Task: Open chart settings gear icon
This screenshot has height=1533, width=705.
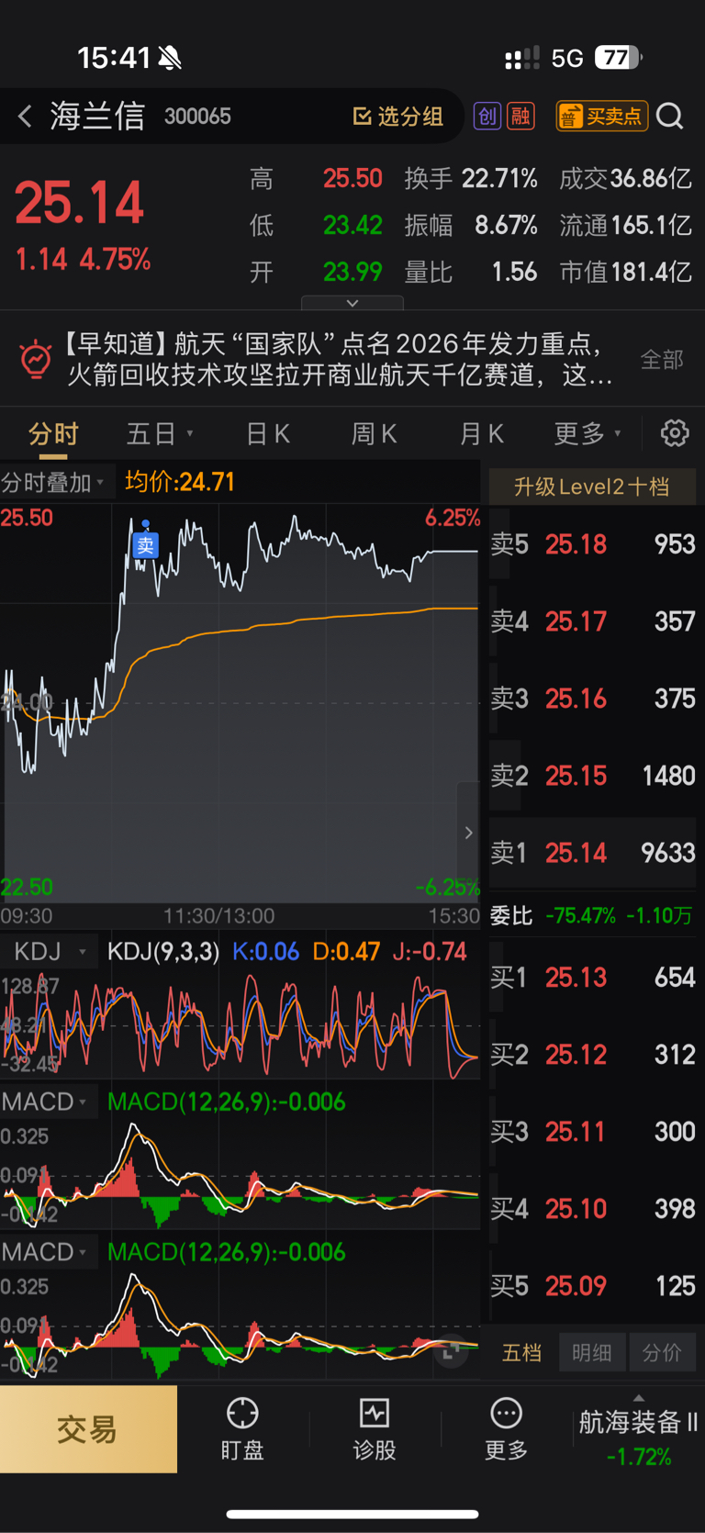Action: coord(675,433)
